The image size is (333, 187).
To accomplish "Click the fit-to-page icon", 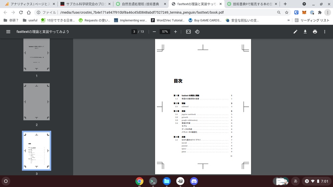I will coord(188,31).
